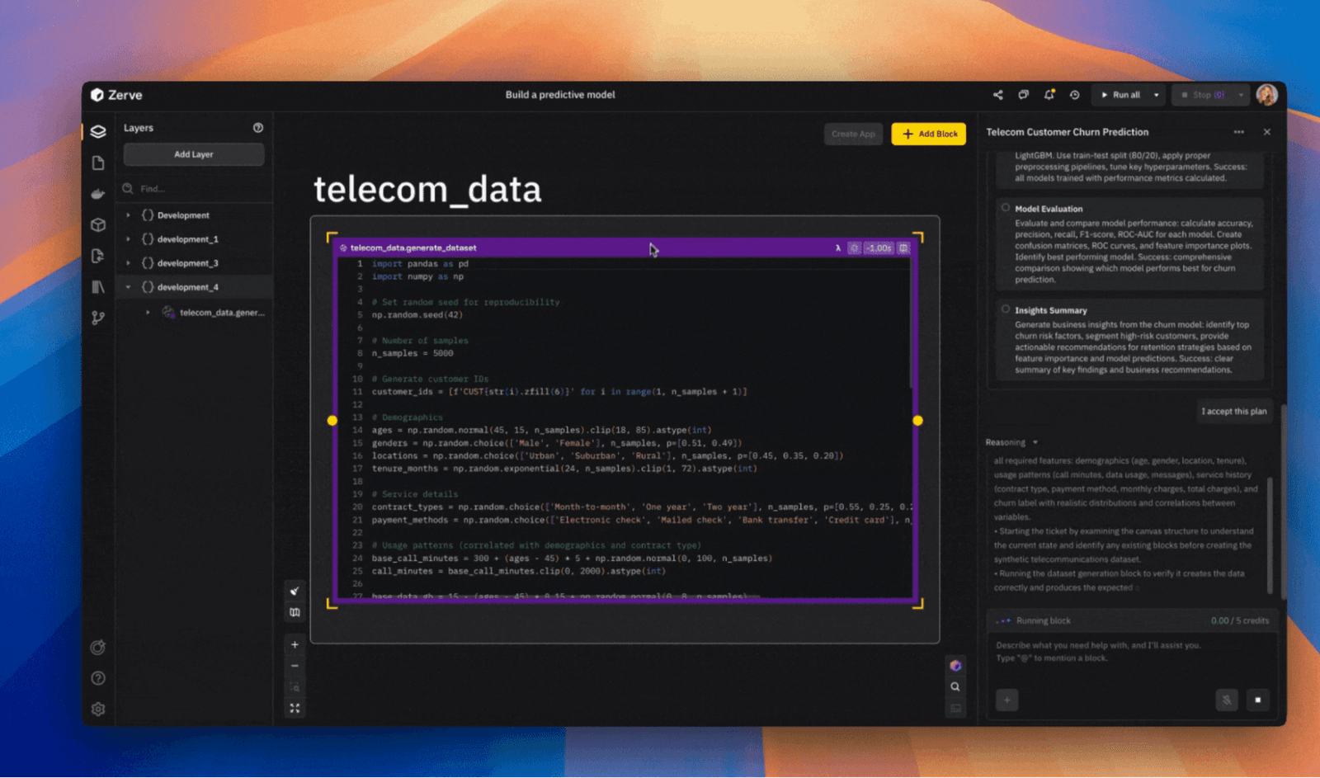The height and width of the screenshot is (778, 1320).
Task: Select the Model Evaluation radio circle
Action: click(1005, 208)
